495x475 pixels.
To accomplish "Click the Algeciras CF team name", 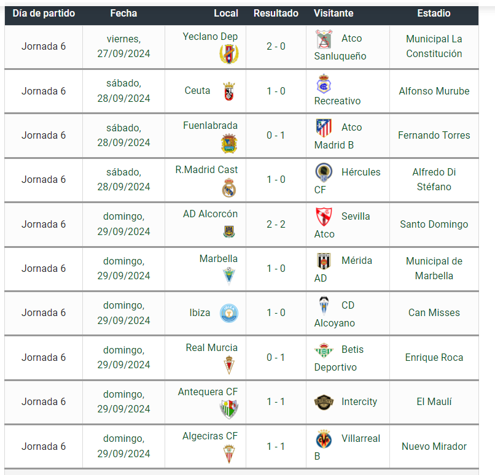I will 210,436.
